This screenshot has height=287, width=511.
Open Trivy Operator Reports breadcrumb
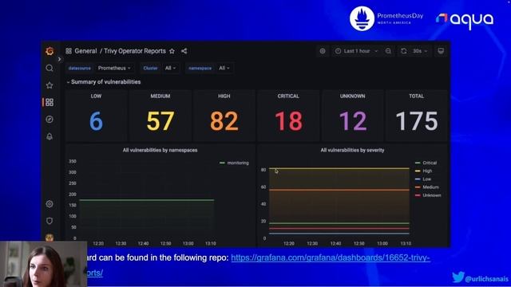(x=135, y=51)
